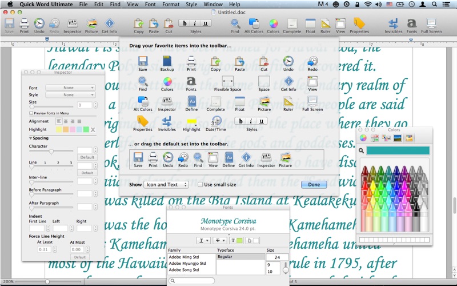Click the Find magnifier icon in the main toolbar
457x286 pixels.
point(235,23)
